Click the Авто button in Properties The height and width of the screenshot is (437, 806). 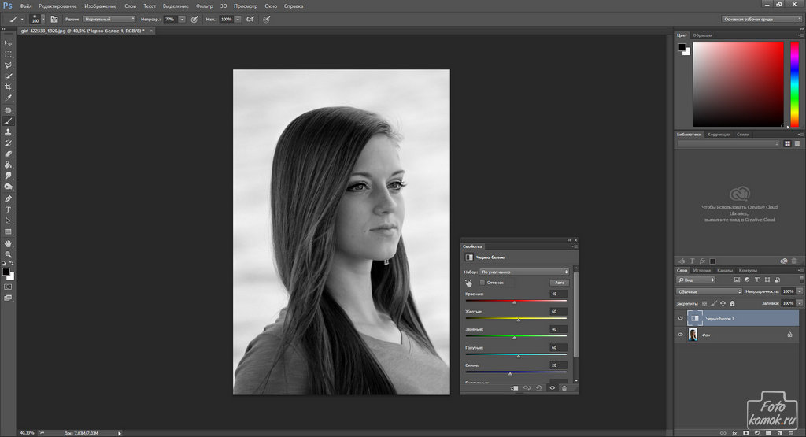560,283
